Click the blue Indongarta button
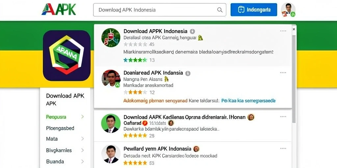Image resolution: width=337 pixels, height=168 pixels. [254, 10]
